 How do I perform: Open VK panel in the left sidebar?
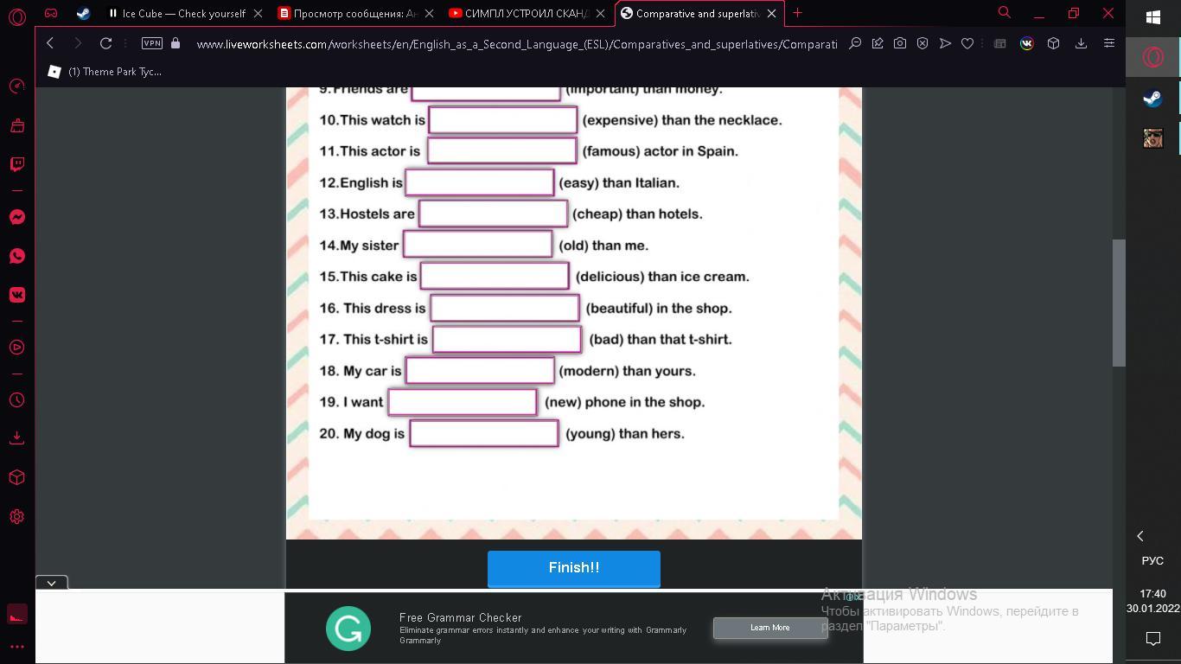[16, 295]
